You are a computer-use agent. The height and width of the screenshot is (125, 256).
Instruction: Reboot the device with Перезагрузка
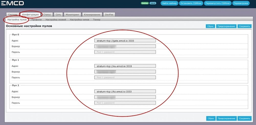[x=241, y=3]
